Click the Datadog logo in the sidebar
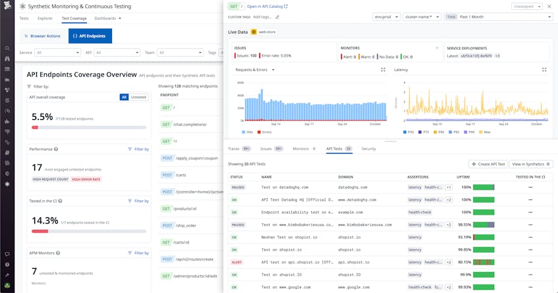Screen dimensions: 558x293 7,5
